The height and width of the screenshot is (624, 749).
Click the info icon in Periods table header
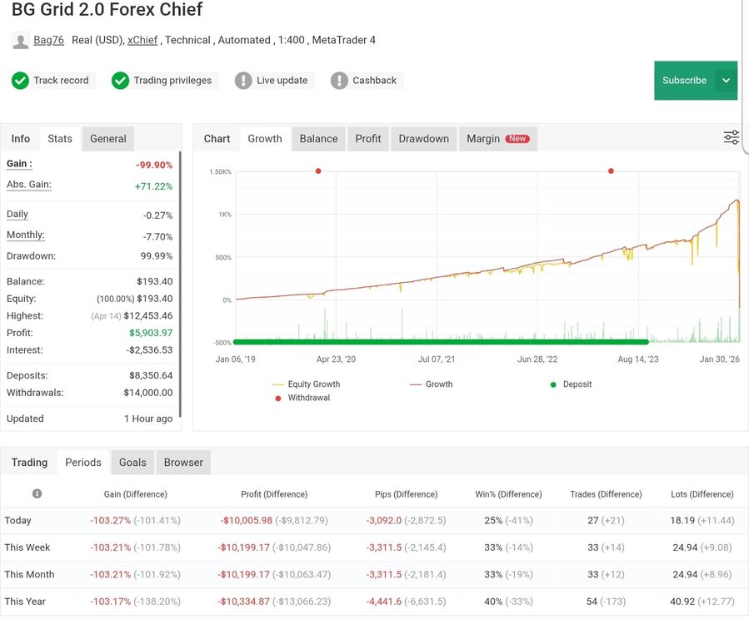pos(37,493)
